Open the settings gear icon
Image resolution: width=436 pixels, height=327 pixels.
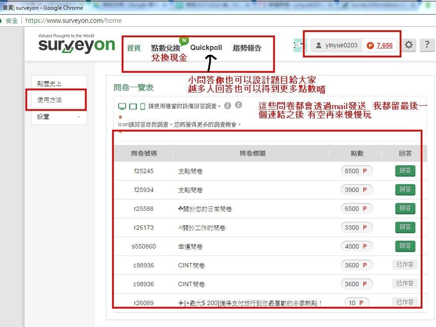[408, 45]
